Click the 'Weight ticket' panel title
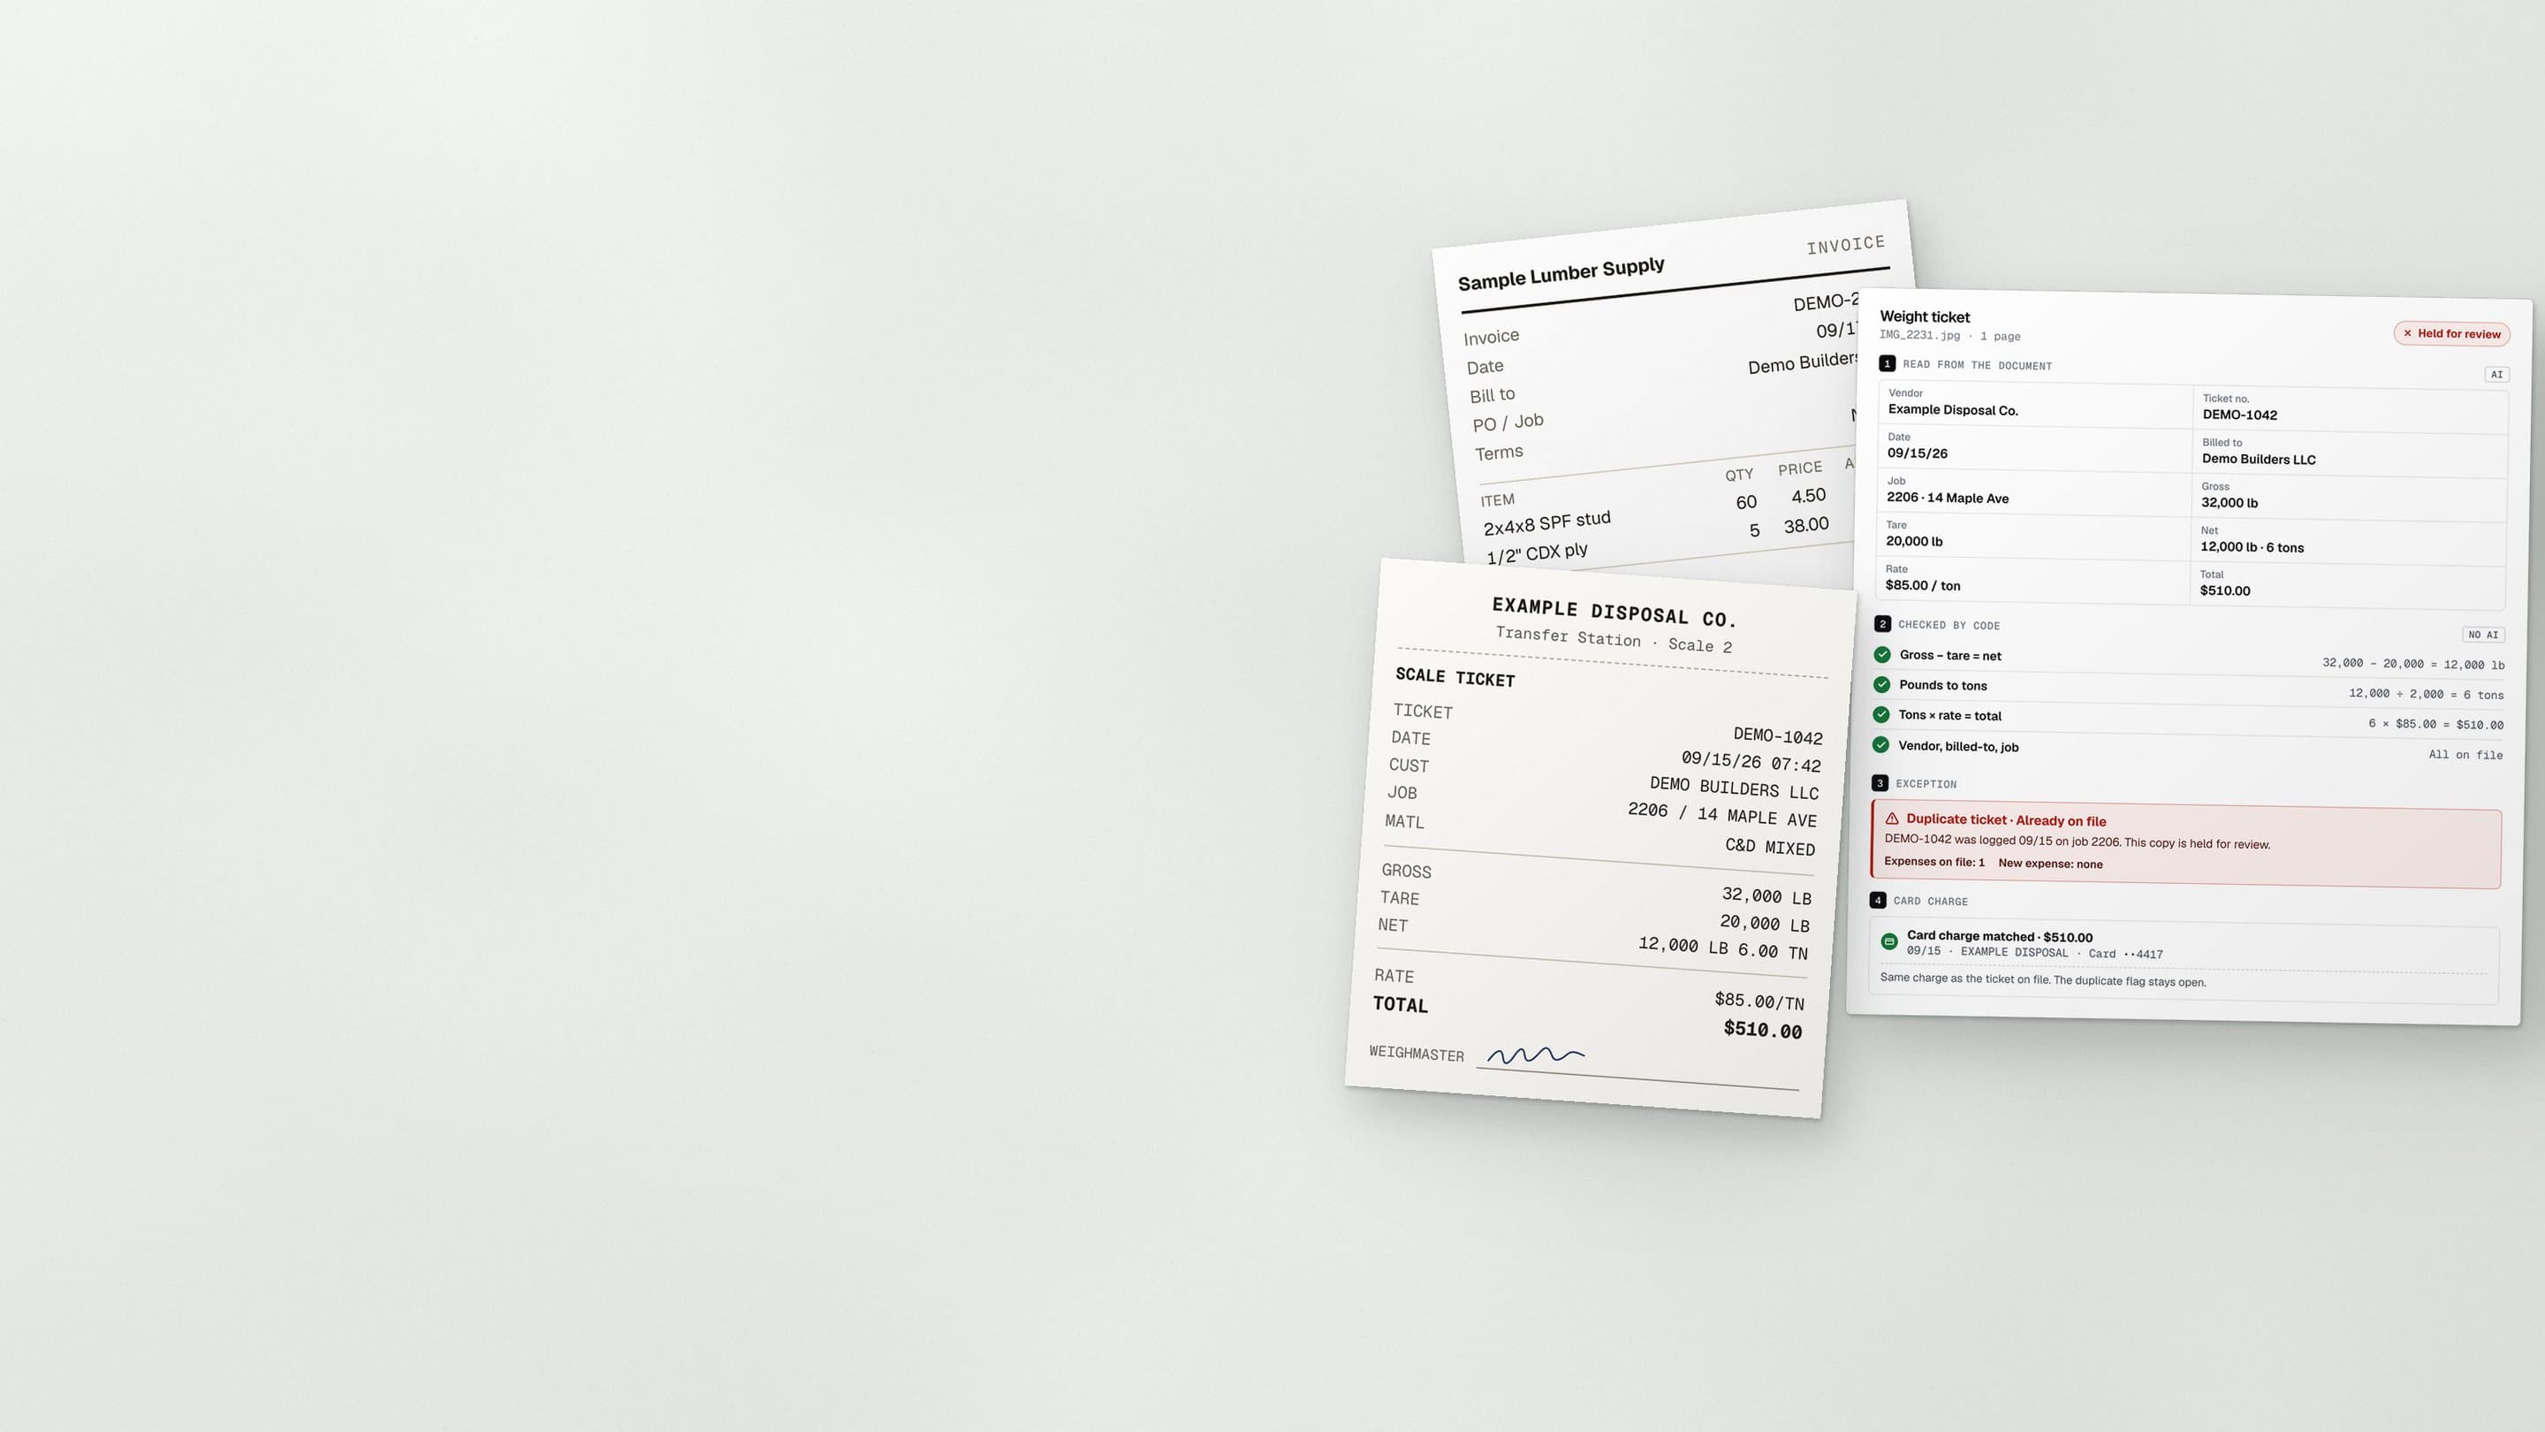Viewport: 2545px width, 1432px height. (1925, 316)
